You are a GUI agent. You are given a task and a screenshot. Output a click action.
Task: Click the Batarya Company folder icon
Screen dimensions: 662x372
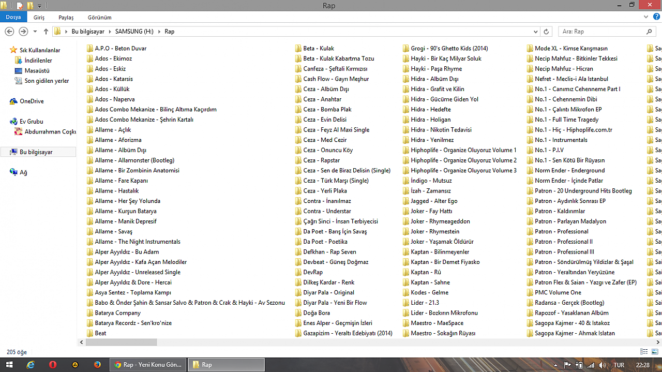[90, 313]
